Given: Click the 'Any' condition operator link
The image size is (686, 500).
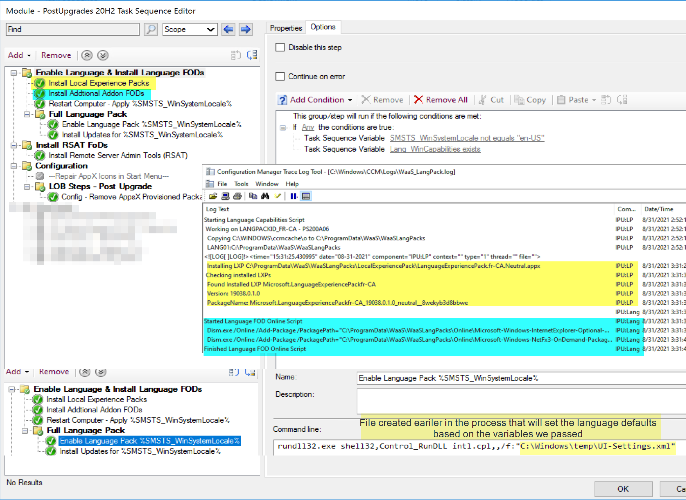Looking at the screenshot, I should click(308, 127).
